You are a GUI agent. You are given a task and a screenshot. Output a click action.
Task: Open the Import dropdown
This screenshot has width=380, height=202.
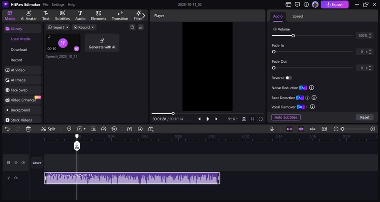(58, 28)
